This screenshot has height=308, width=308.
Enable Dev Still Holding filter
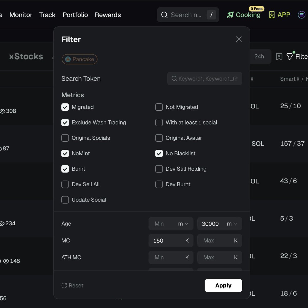coord(159,169)
